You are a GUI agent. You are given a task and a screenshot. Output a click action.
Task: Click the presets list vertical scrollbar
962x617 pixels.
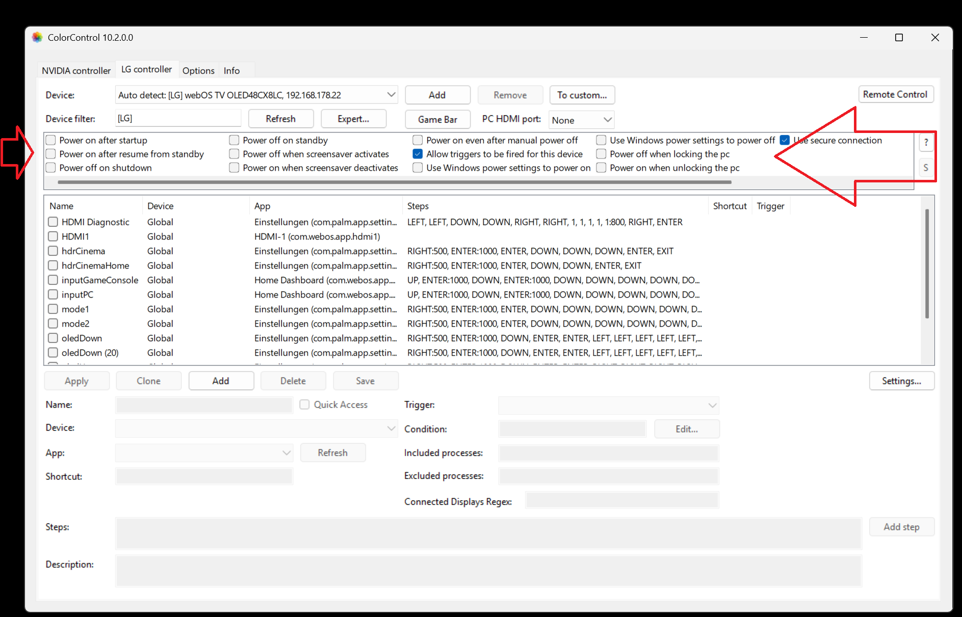click(926, 263)
